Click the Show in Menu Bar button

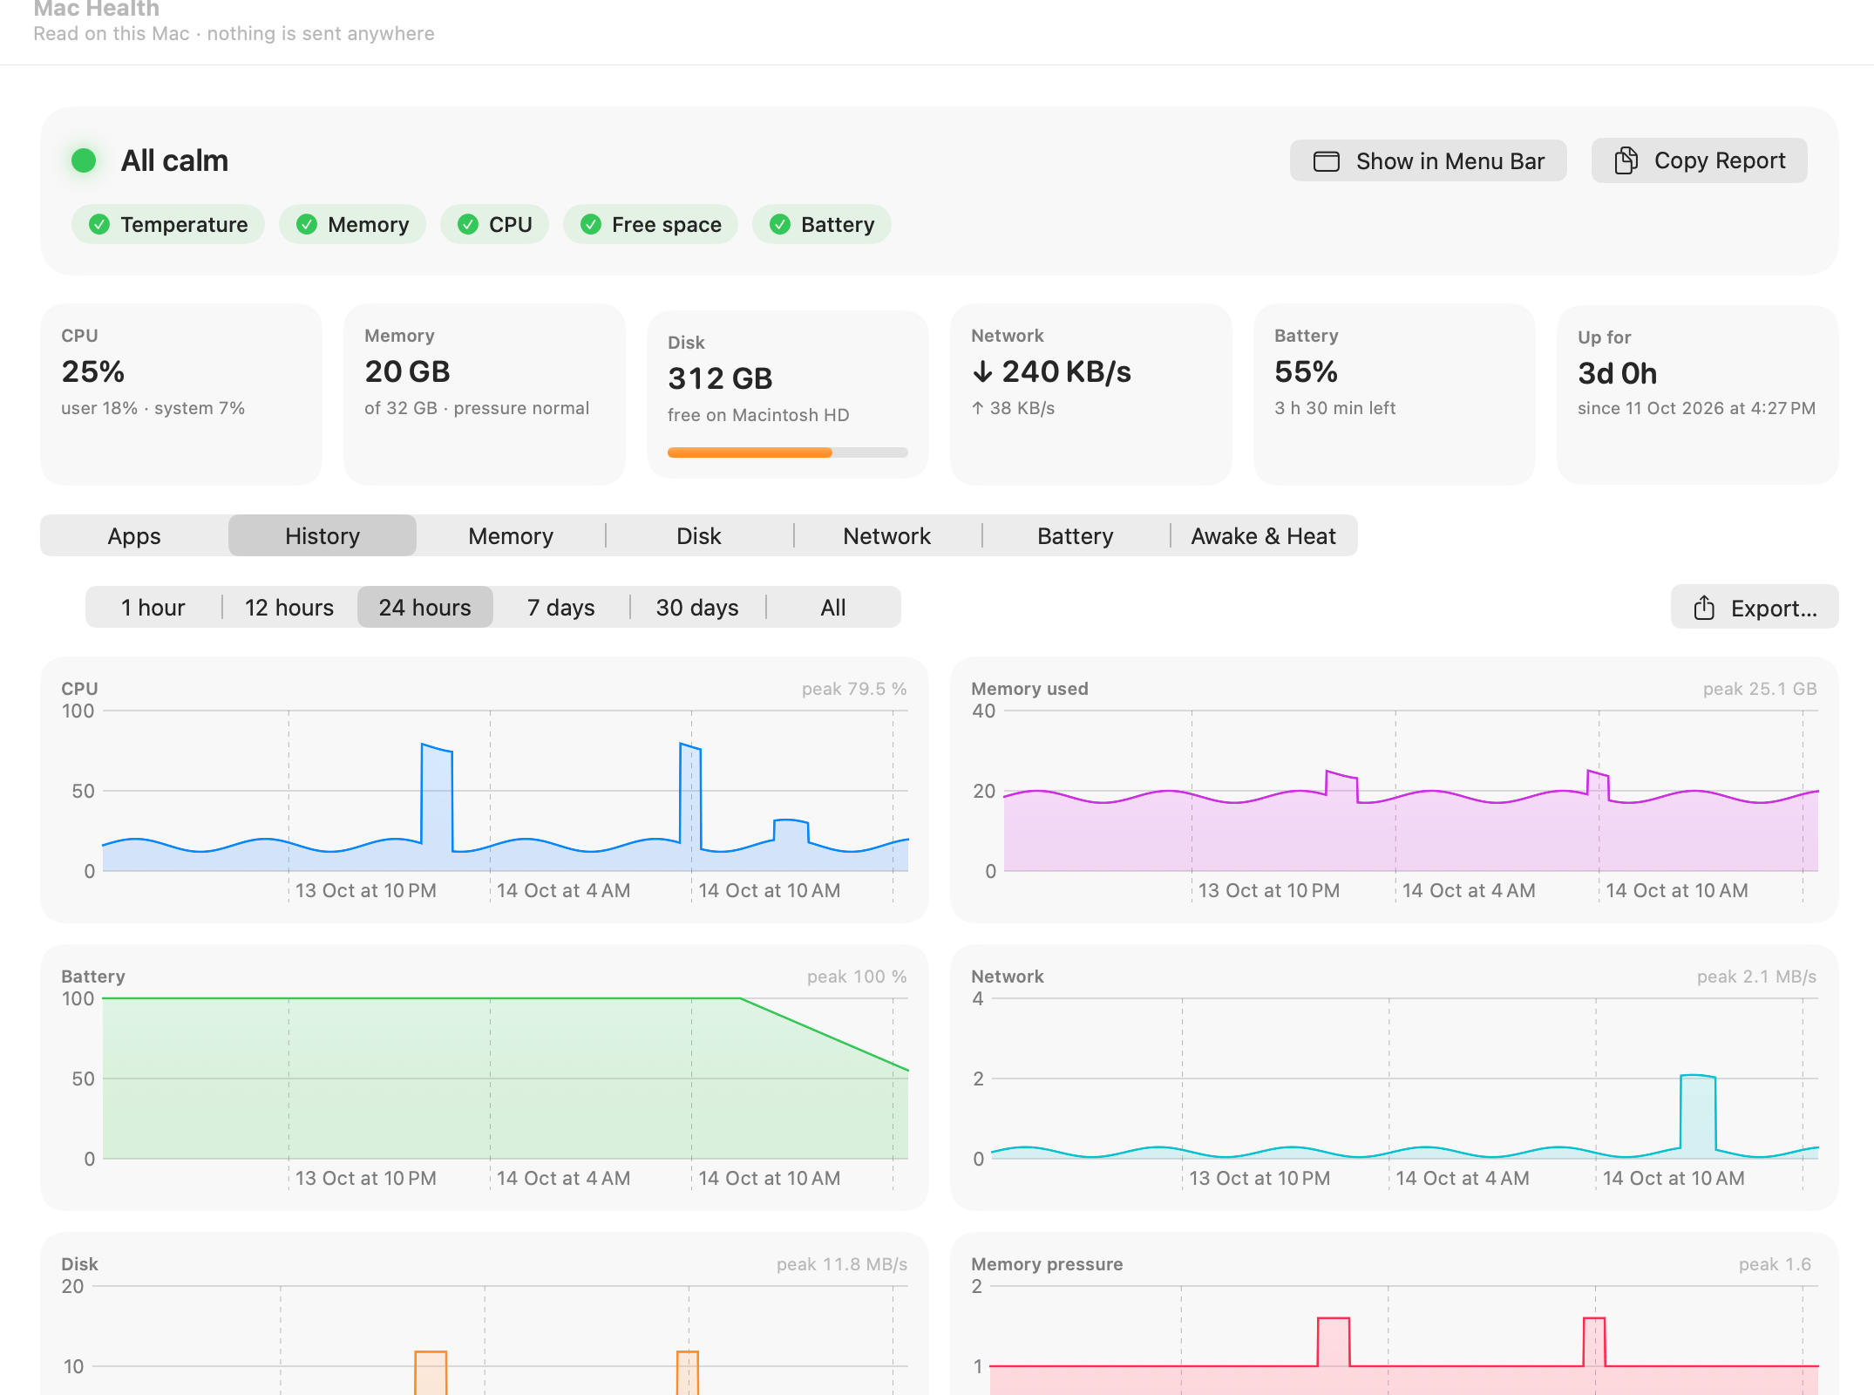pos(1429,161)
